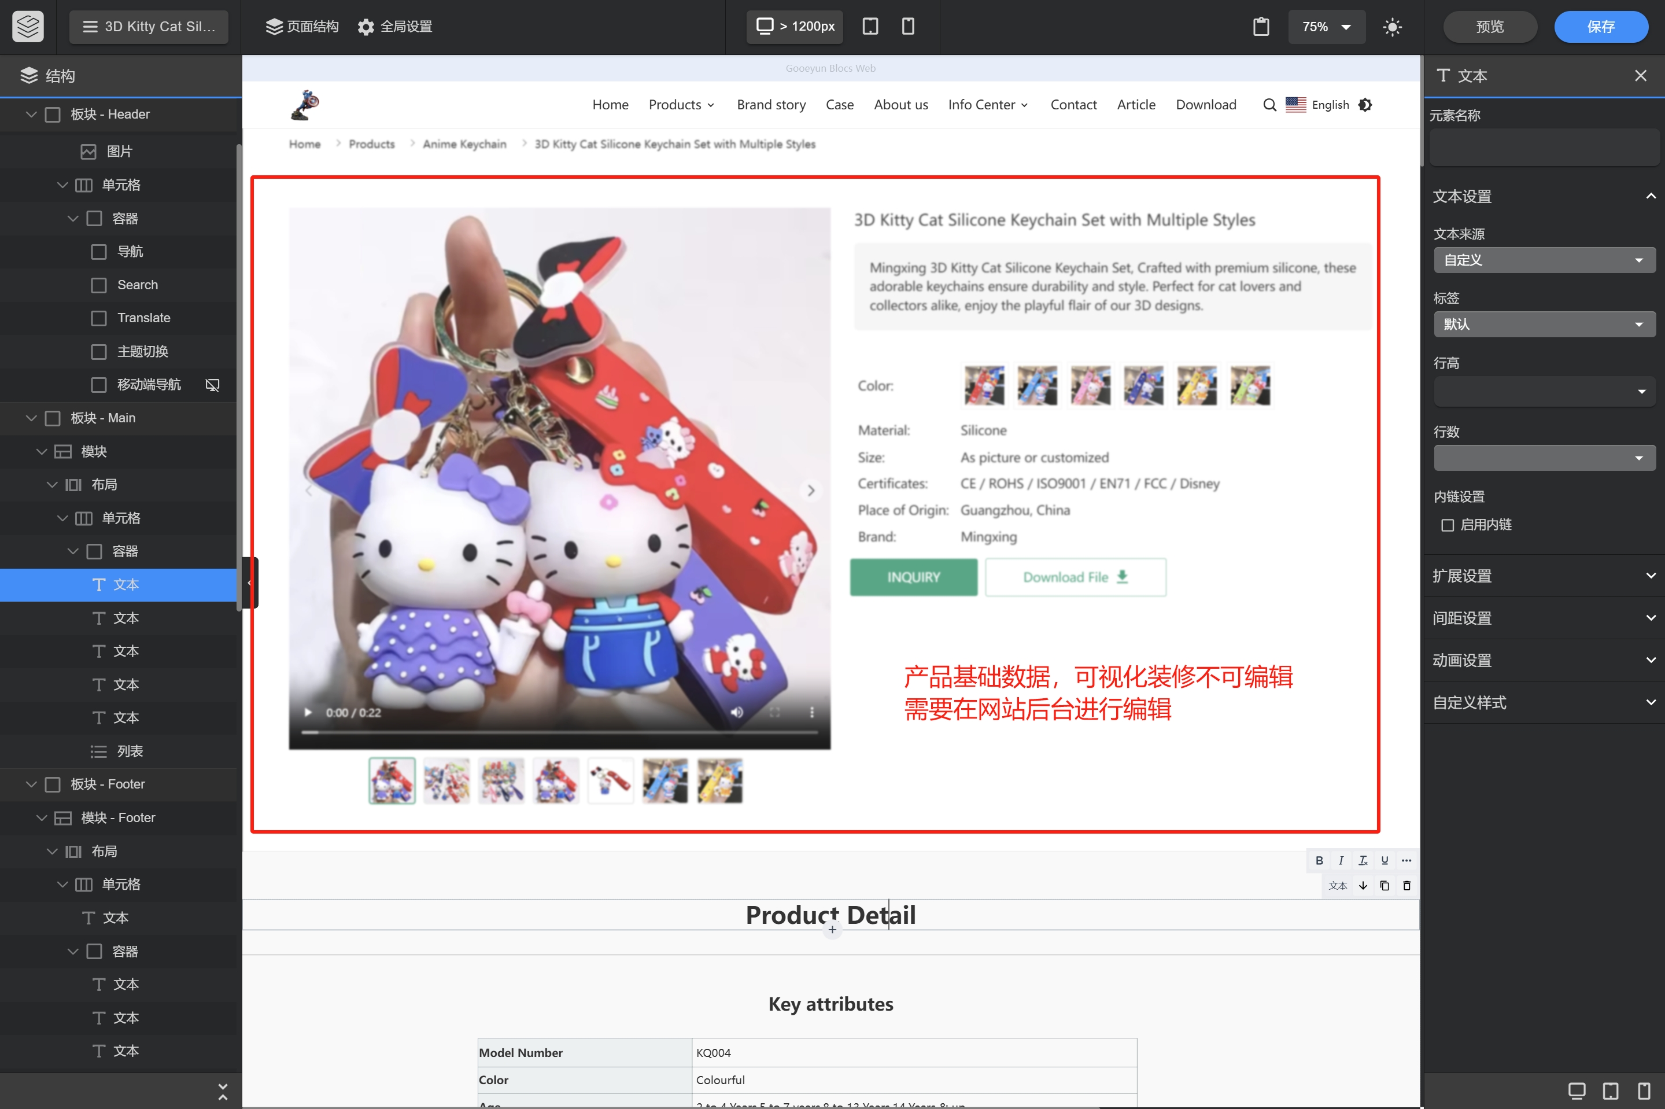Collapse the 板块 - Header tree node
Viewport: 1665px width, 1109px height.
coord(31,114)
